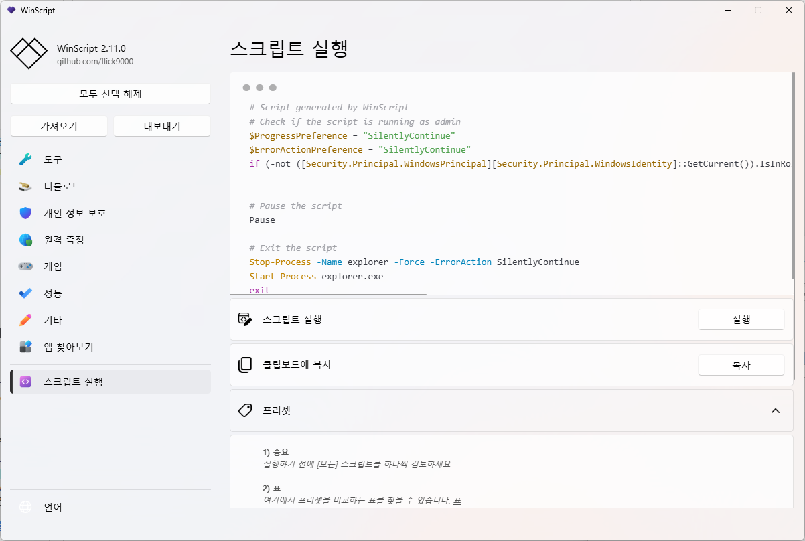Click 'github.com/flick9000' text
This screenshot has width=805, height=541.
[95, 61]
